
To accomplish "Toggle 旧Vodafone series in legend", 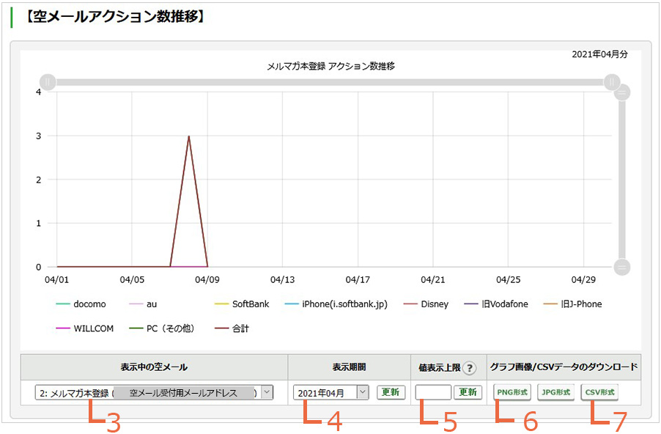I will [495, 304].
